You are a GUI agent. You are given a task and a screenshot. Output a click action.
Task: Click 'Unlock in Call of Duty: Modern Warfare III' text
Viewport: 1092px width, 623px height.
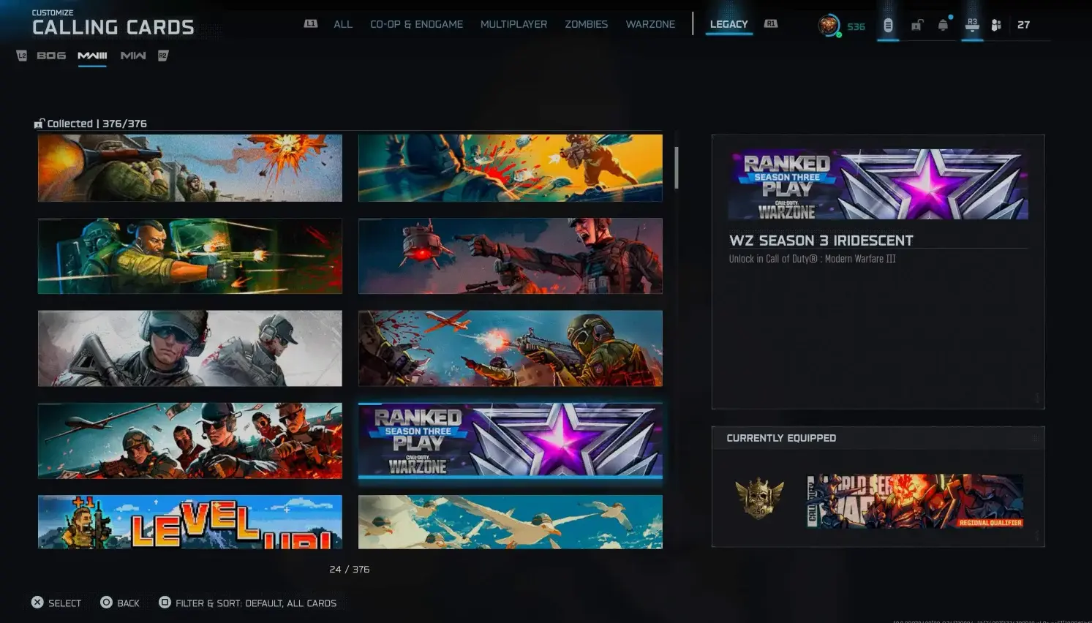pos(812,259)
